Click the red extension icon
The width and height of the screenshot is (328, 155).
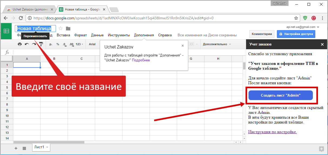[x=314, y=18]
